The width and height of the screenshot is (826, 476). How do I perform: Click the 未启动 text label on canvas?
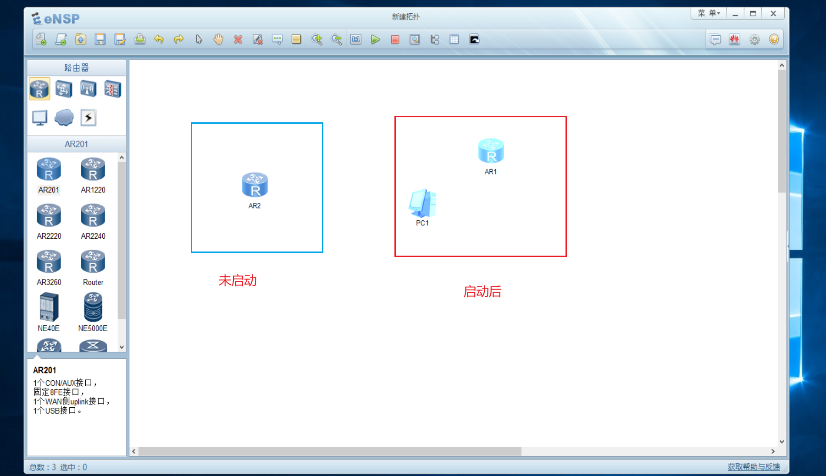click(238, 280)
